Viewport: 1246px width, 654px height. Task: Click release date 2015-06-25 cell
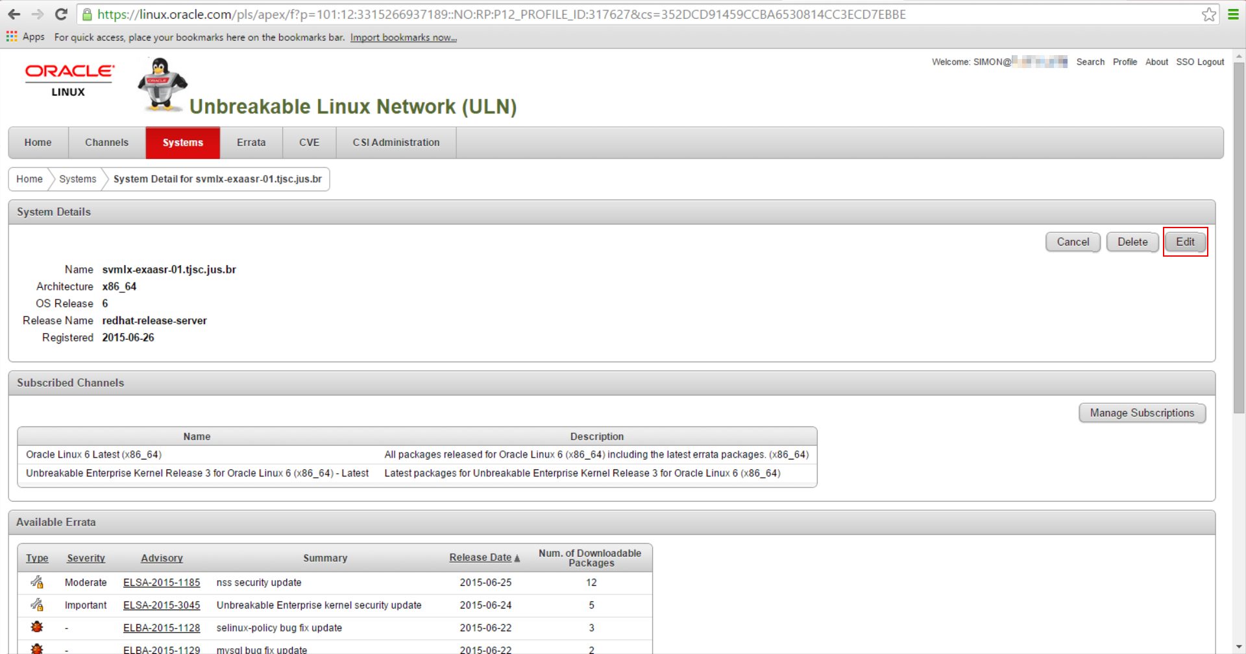point(485,583)
